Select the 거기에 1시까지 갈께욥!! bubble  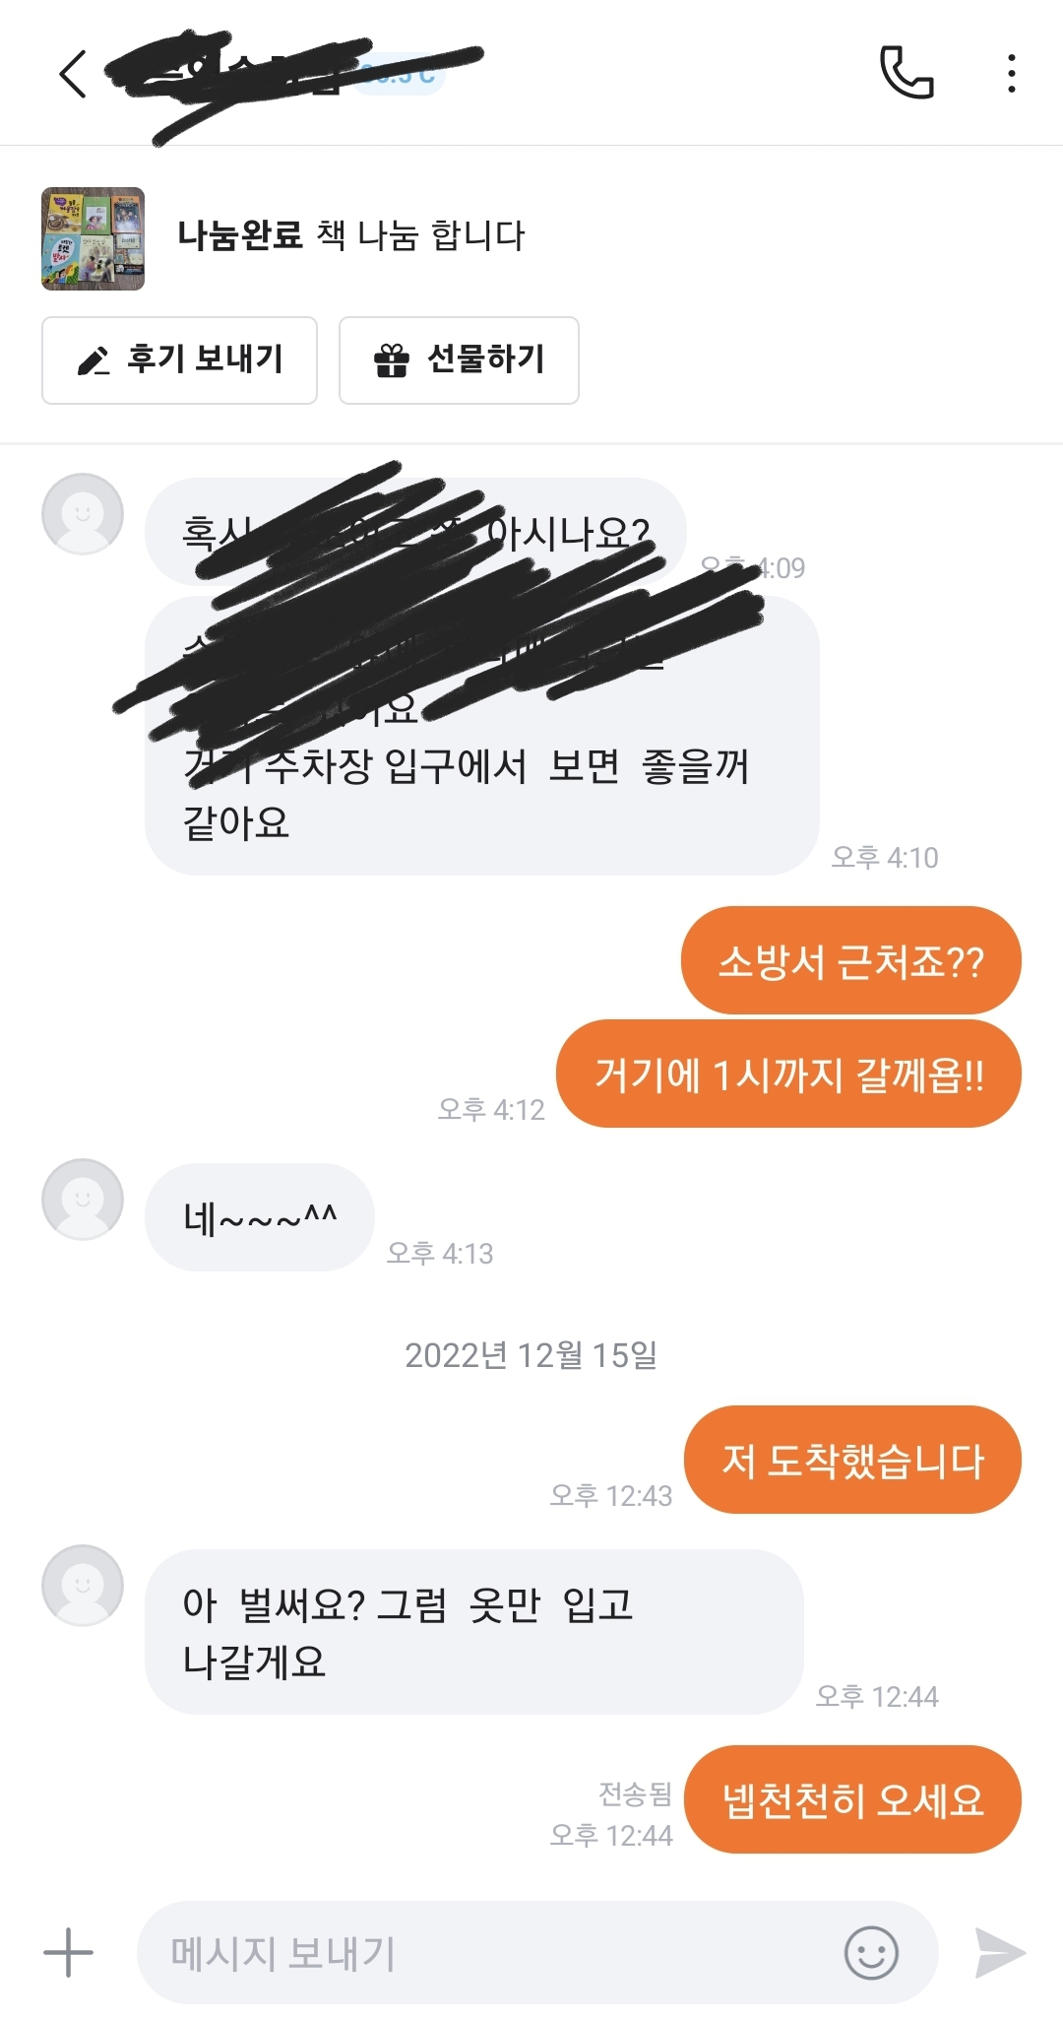point(788,1074)
